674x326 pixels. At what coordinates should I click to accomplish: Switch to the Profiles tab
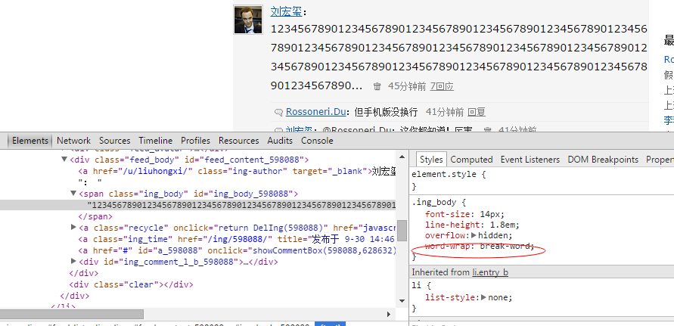(195, 141)
